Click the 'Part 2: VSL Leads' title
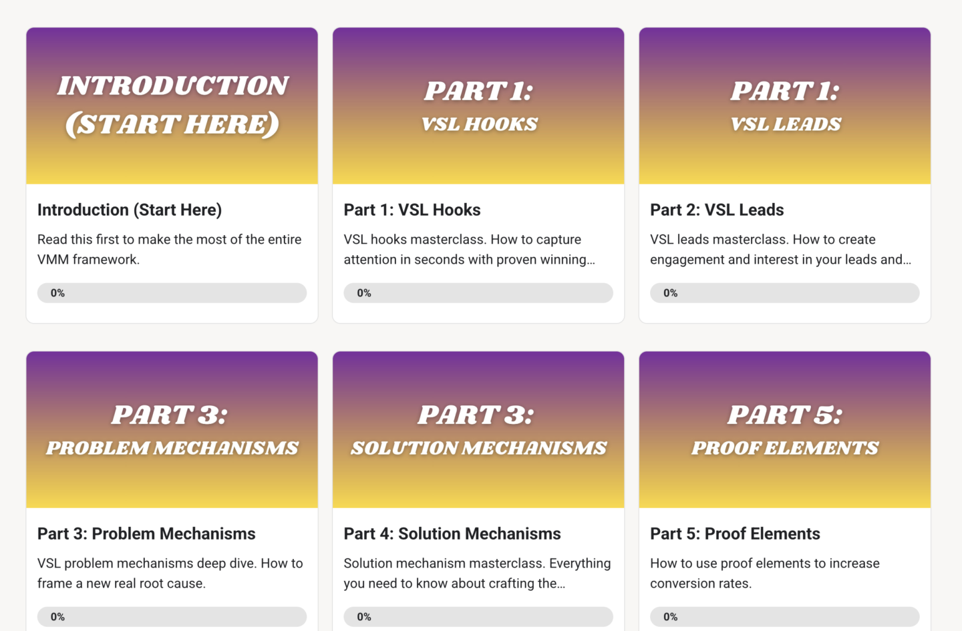 click(x=717, y=210)
